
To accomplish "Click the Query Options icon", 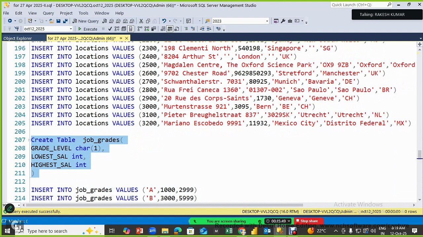I will click(124, 29).
